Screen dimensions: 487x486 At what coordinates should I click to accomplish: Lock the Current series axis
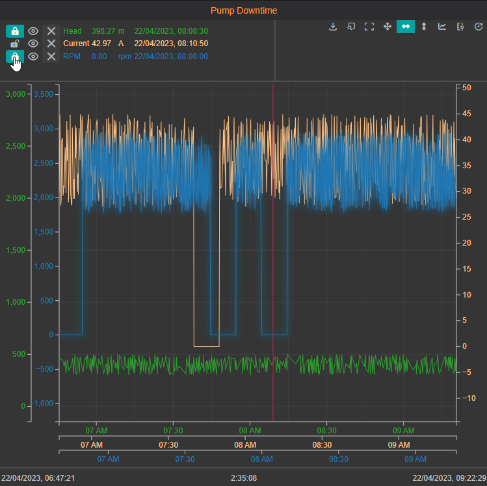(15, 44)
